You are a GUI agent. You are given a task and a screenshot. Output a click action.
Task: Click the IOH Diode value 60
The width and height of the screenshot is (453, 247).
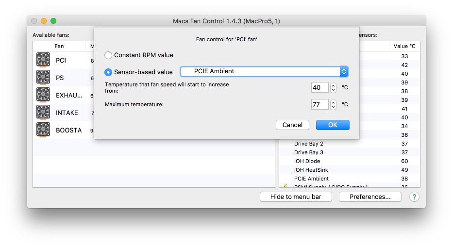(x=404, y=161)
